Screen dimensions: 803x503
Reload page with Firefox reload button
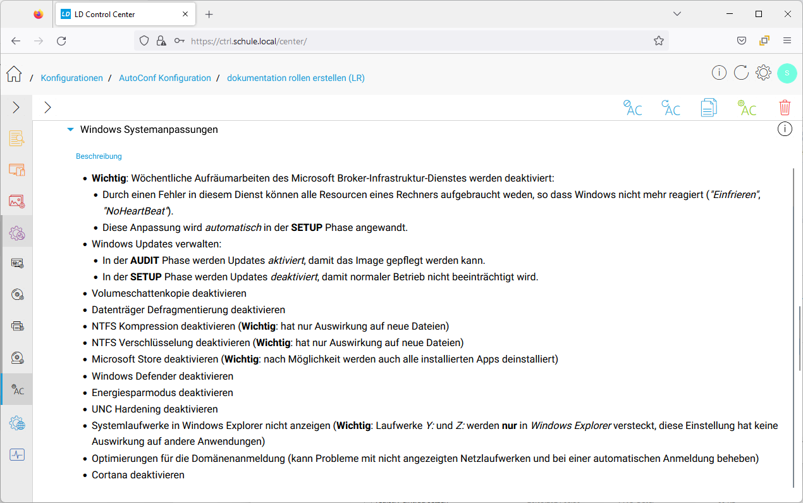[x=61, y=40]
